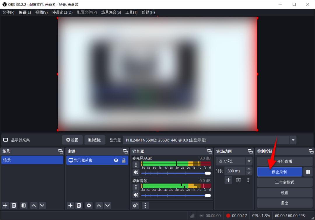This screenshot has width=315, height=220.
Task: Toggle visibility eye of 显示器采集 source
Action: point(116,160)
